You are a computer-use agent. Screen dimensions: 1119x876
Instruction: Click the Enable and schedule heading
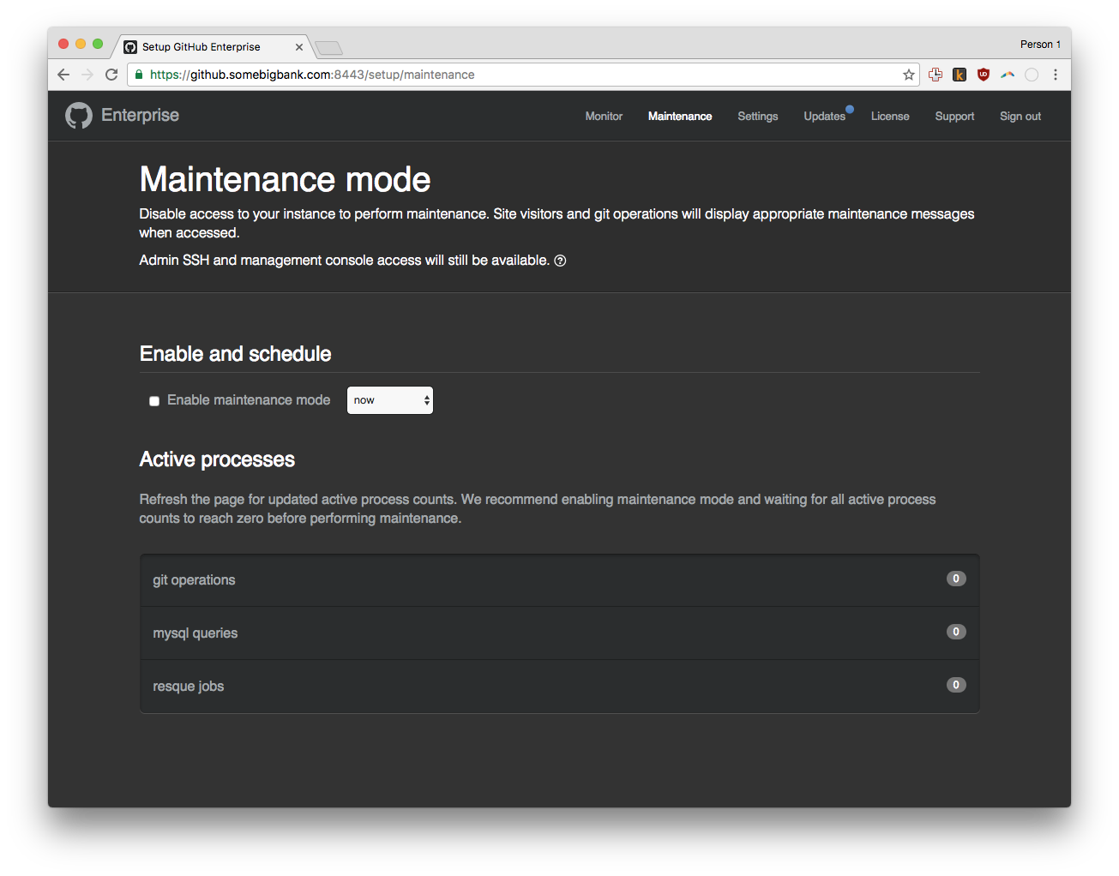[235, 354]
